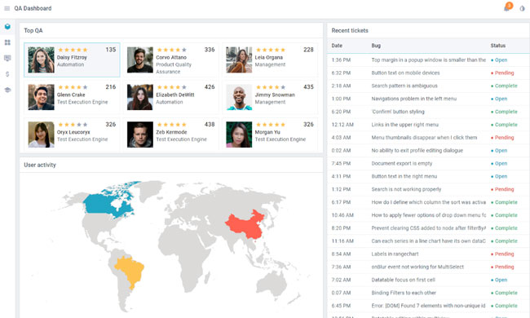Viewport: 530px width, 318px height.
Task: Open notifications bell with orange badge
Action: pyautogui.click(x=507, y=8)
